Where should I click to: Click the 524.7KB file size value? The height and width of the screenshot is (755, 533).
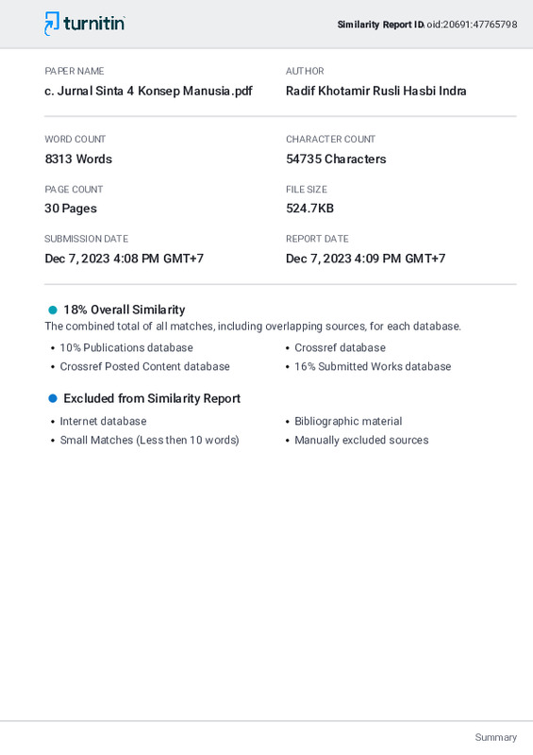point(309,208)
